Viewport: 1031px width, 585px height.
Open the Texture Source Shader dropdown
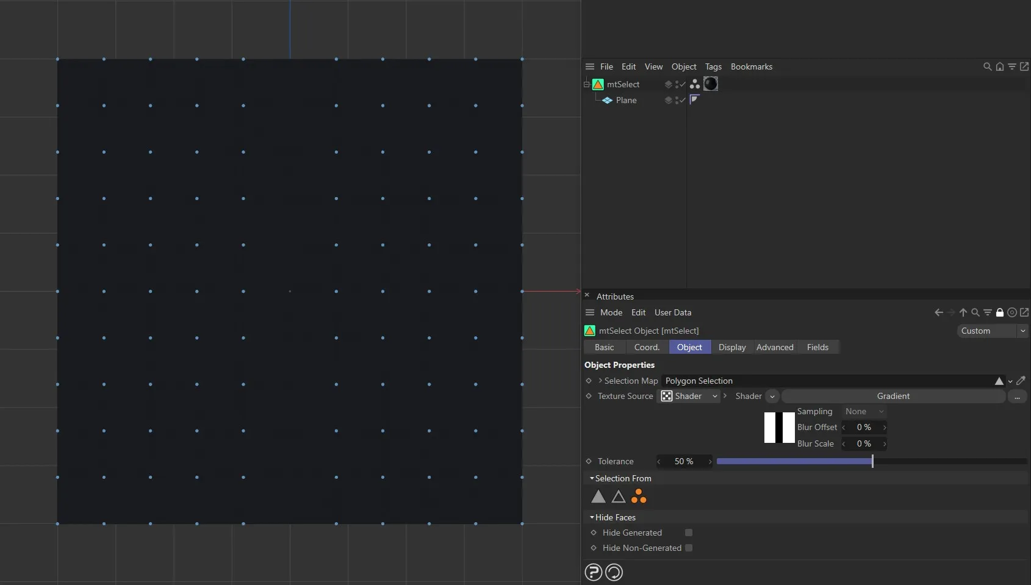[715, 396]
